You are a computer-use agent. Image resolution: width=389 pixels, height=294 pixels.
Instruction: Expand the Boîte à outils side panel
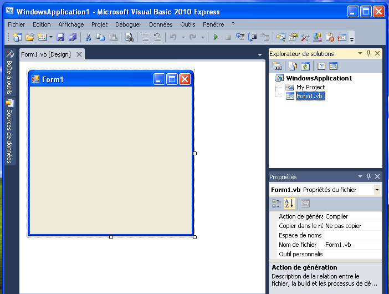tap(9, 72)
